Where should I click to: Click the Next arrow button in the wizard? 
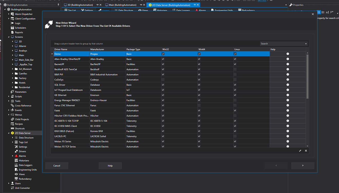pyautogui.click(x=303, y=166)
